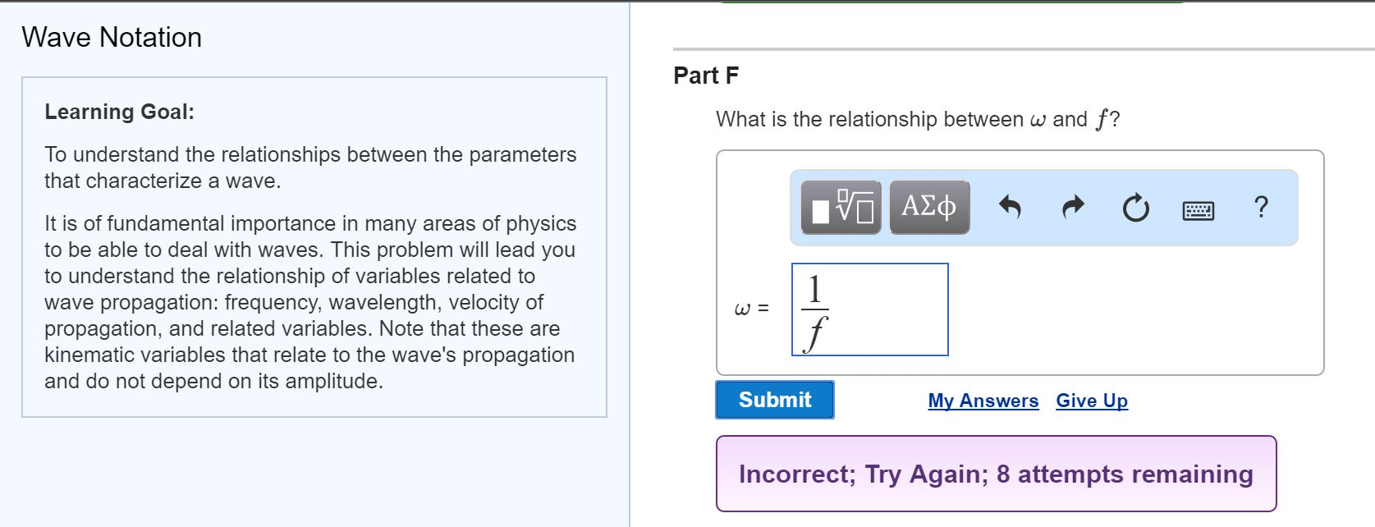Open the equation editor help

click(1260, 207)
